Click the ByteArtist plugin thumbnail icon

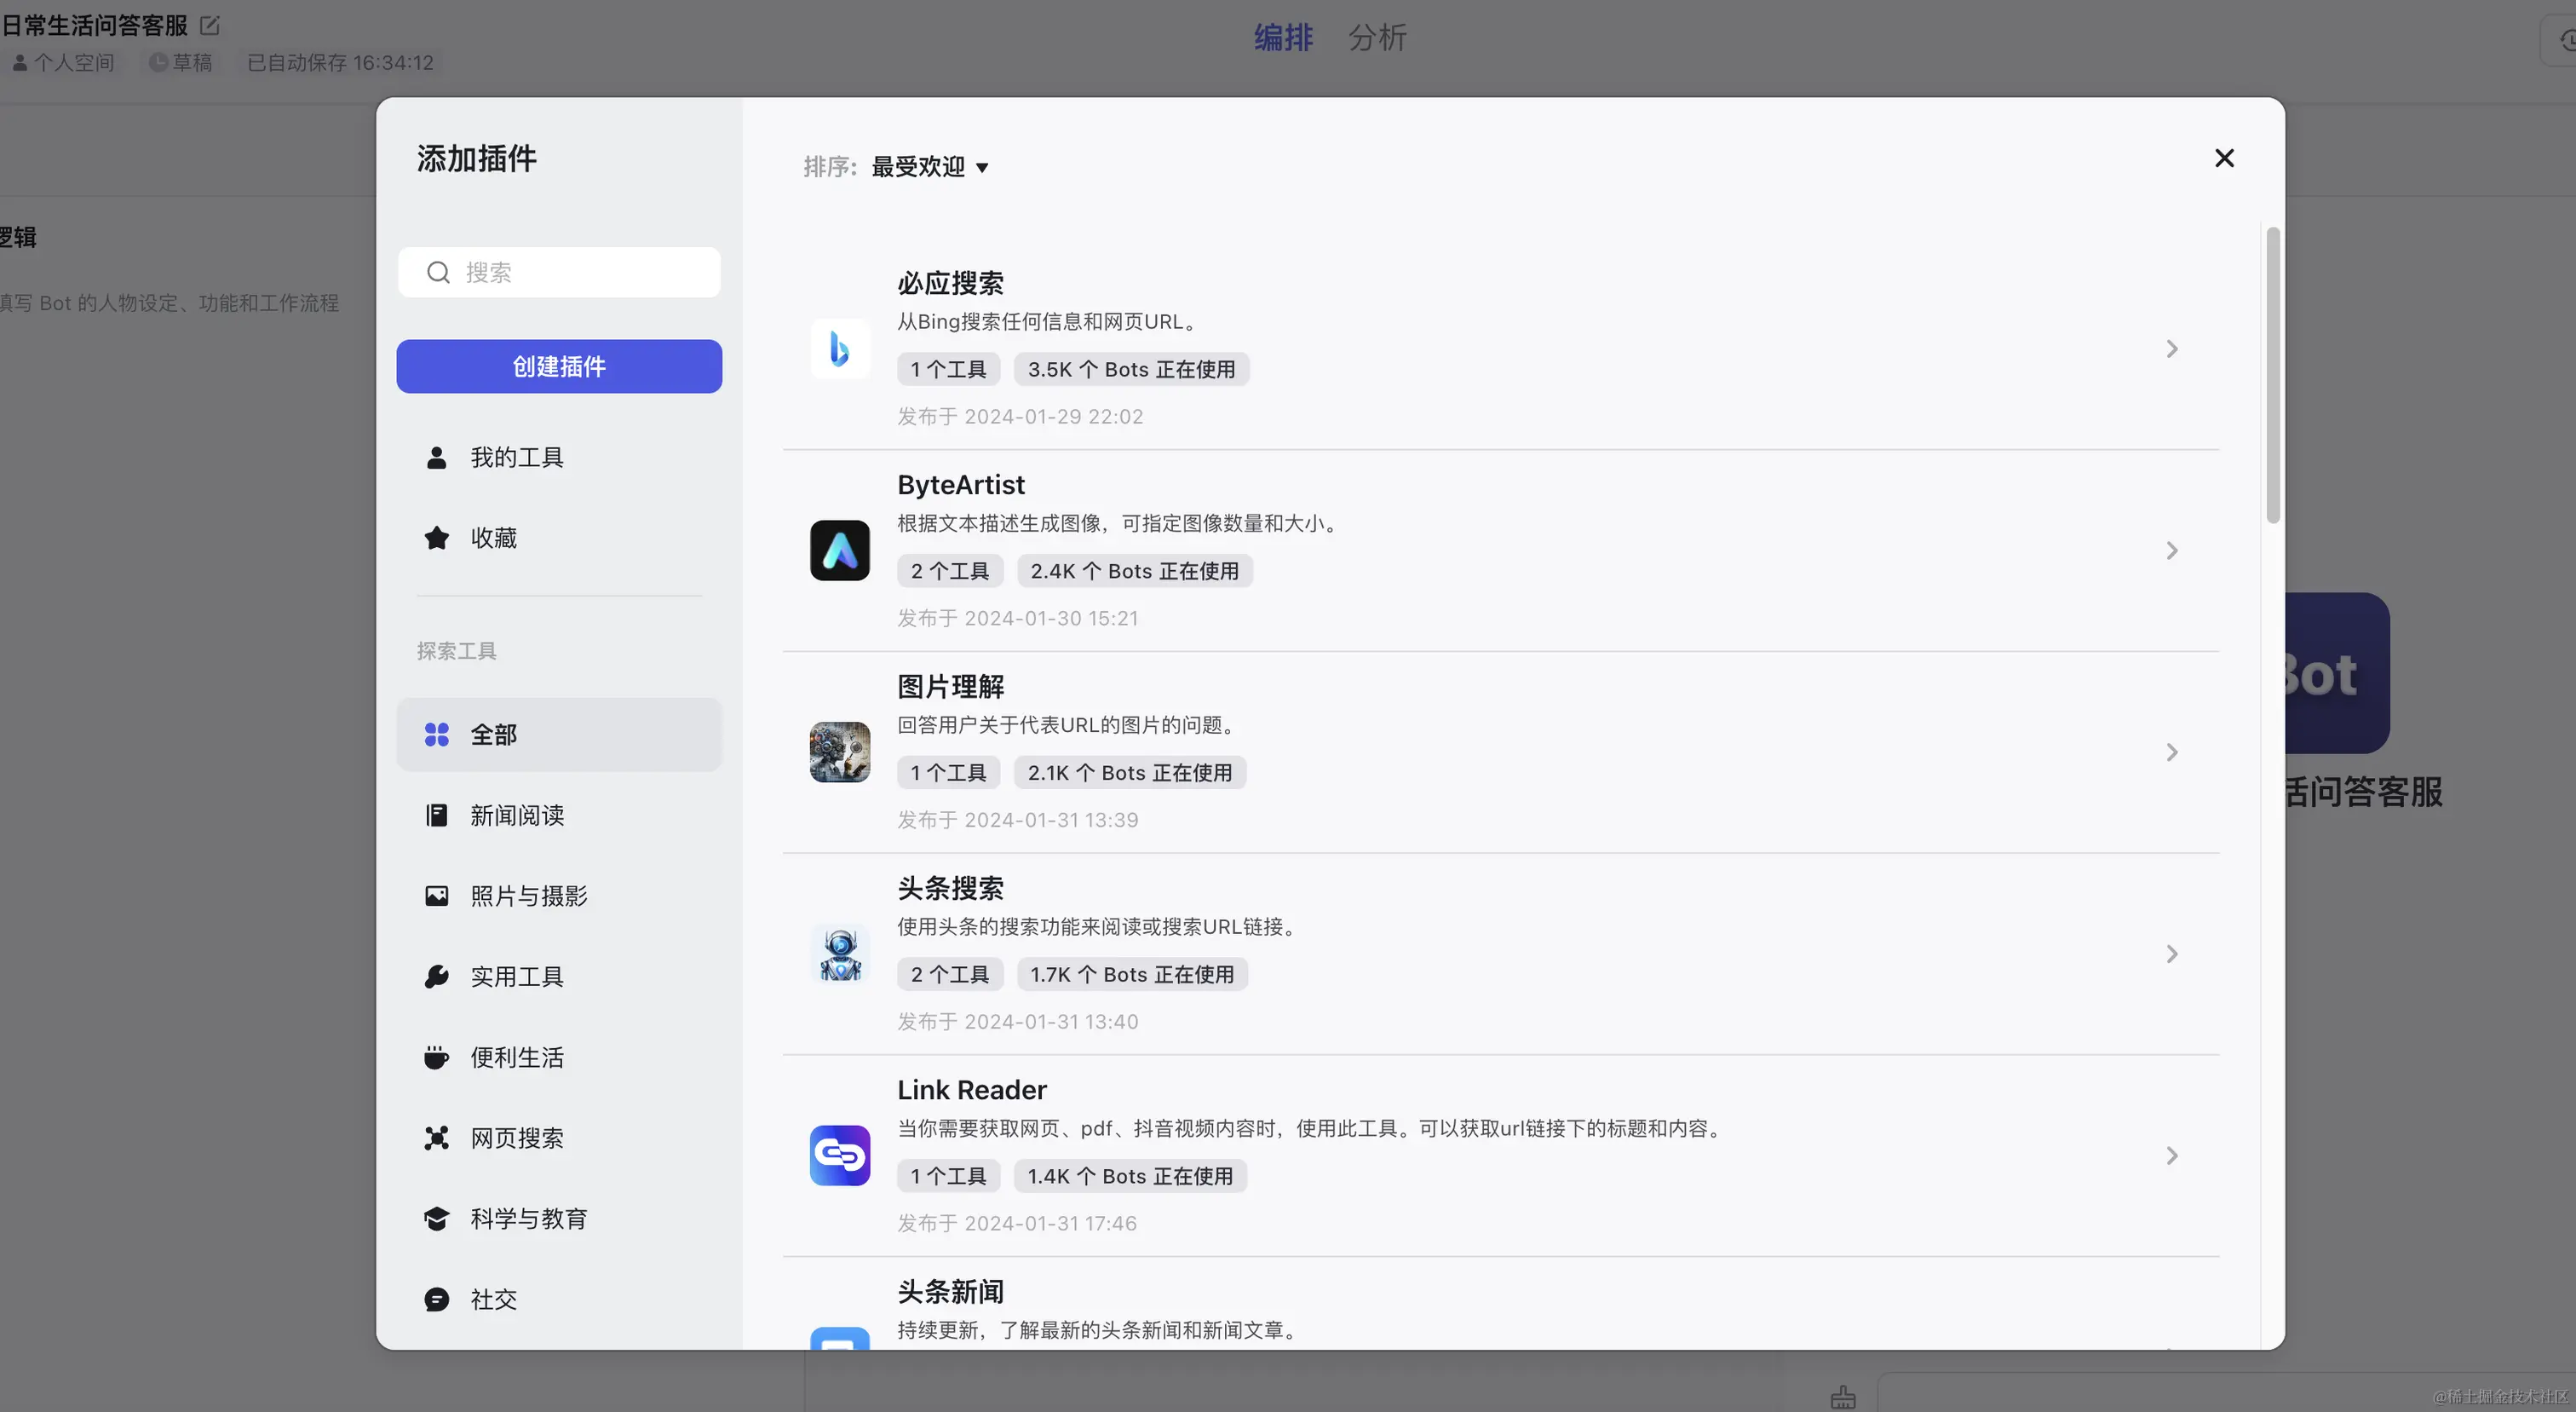839,550
